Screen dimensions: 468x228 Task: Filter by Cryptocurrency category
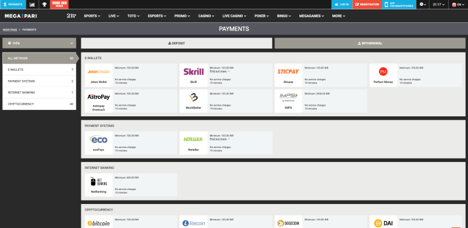(x=39, y=104)
